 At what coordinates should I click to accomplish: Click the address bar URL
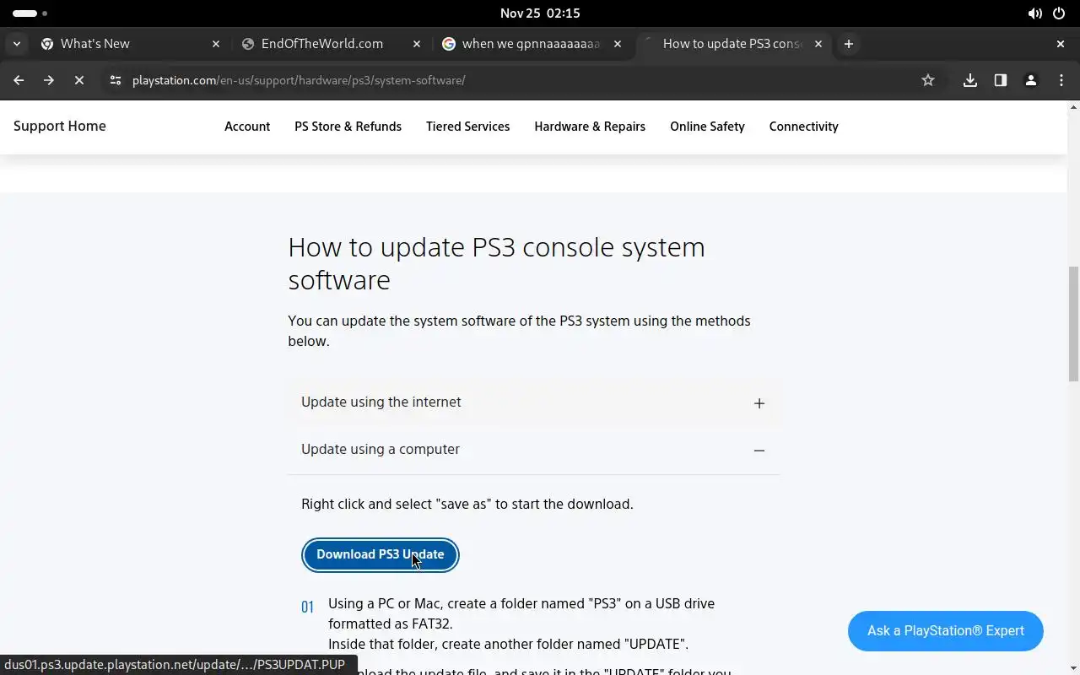[x=299, y=80]
